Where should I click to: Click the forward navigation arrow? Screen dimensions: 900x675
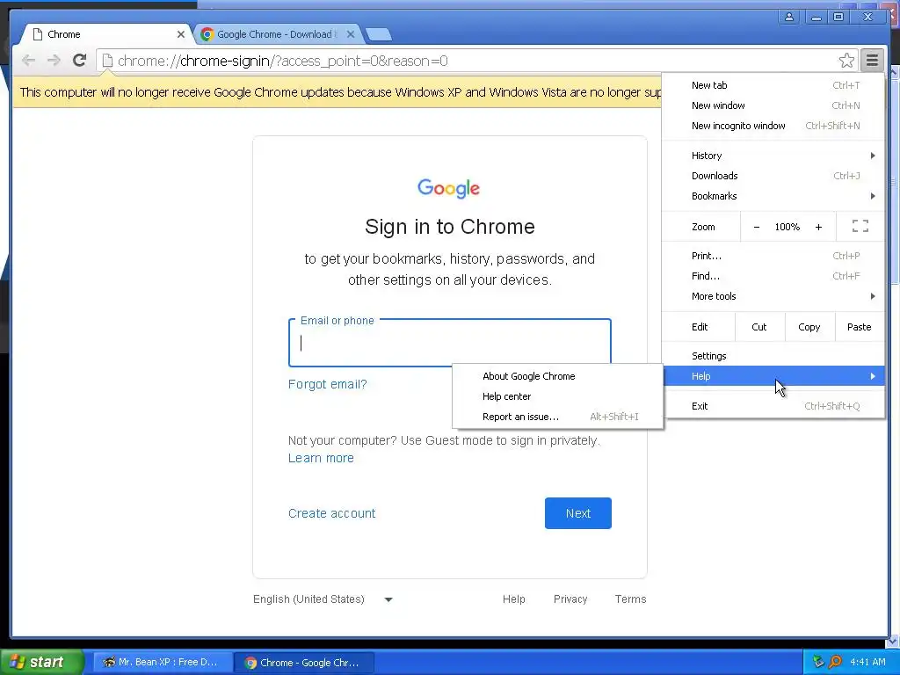[54, 61]
